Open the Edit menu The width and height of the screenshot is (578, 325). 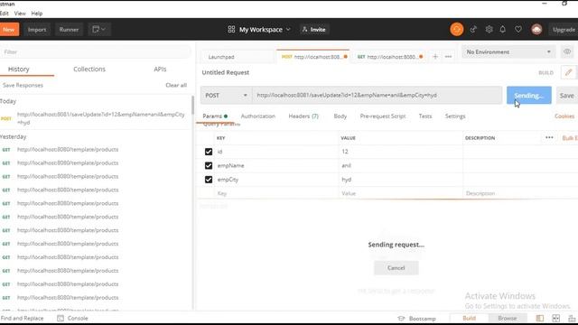[x=4, y=14]
